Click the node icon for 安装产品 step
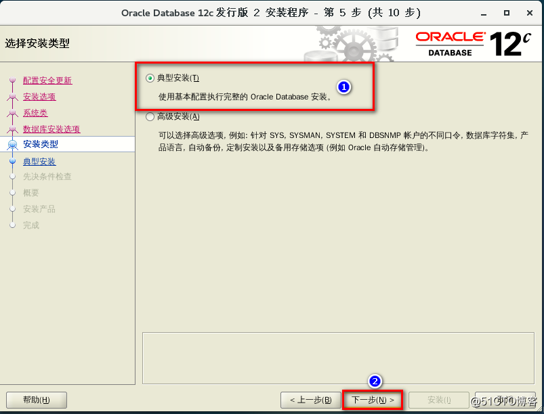This screenshot has height=414, width=544. point(13,209)
